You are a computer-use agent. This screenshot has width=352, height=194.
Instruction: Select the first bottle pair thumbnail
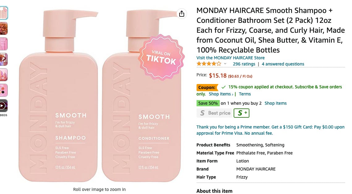pos(3,13)
